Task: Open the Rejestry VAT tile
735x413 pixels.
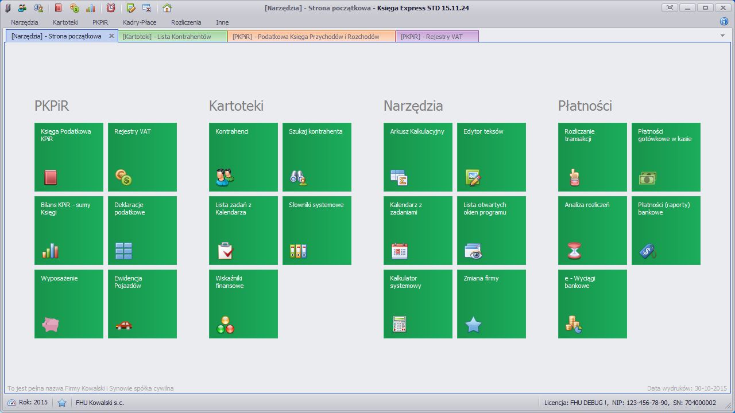Action: tap(142, 157)
